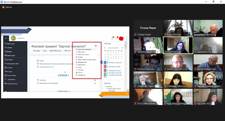Image resolution: width=225 pixels, height=121 pixels.
Task: Open the notifications bell icon
Action: (112, 38)
